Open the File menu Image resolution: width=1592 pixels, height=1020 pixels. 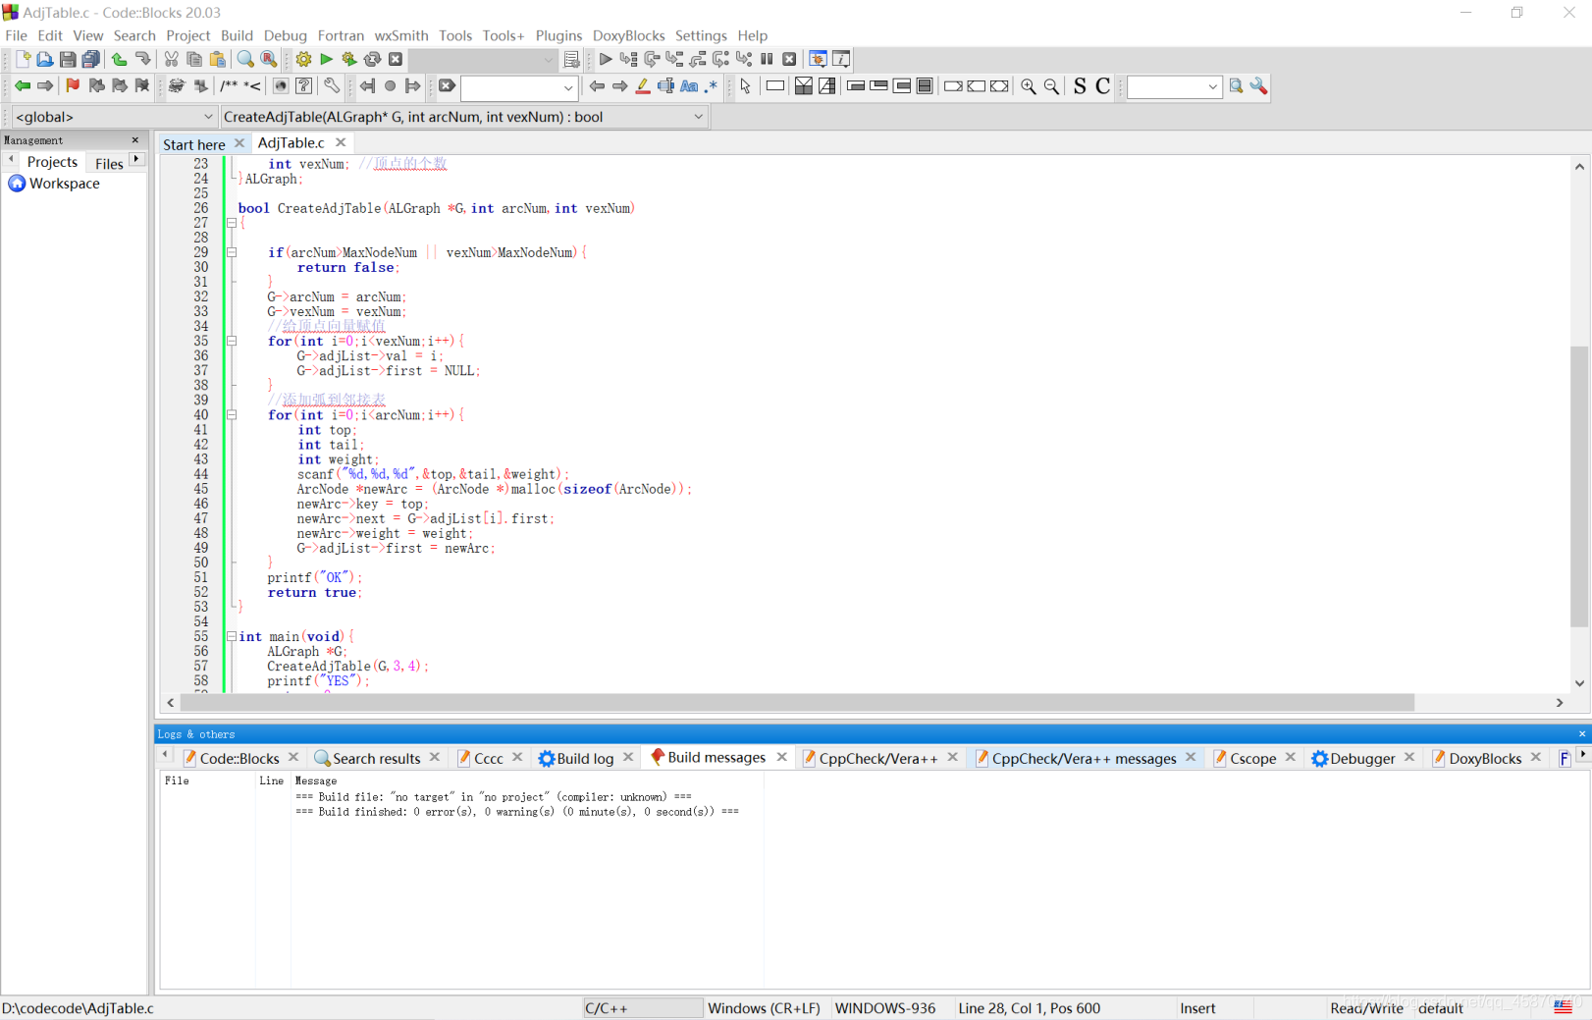[16, 35]
